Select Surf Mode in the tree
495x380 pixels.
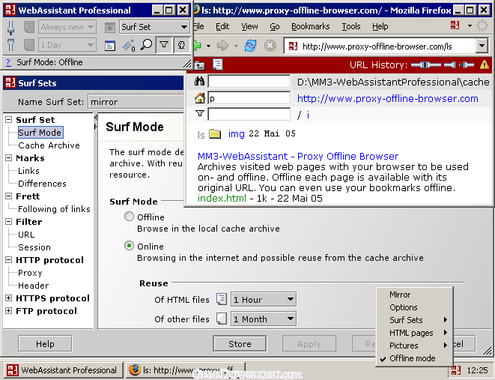(40, 133)
